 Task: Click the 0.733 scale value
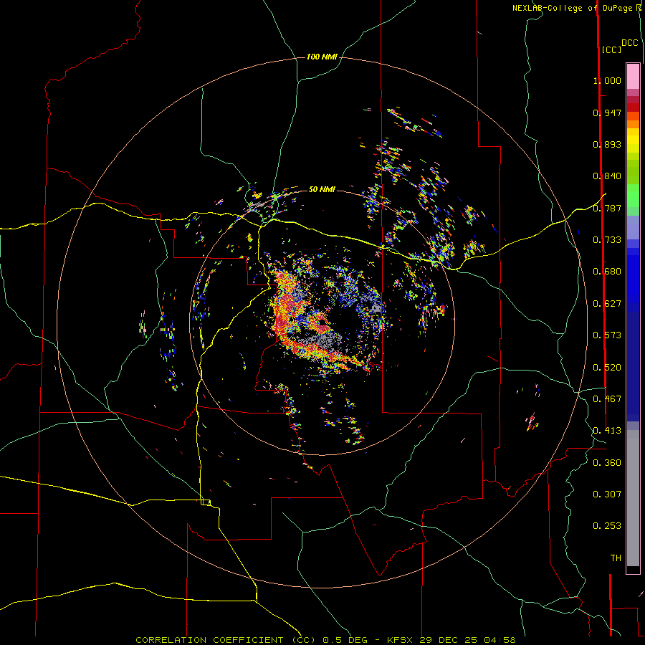point(607,240)
